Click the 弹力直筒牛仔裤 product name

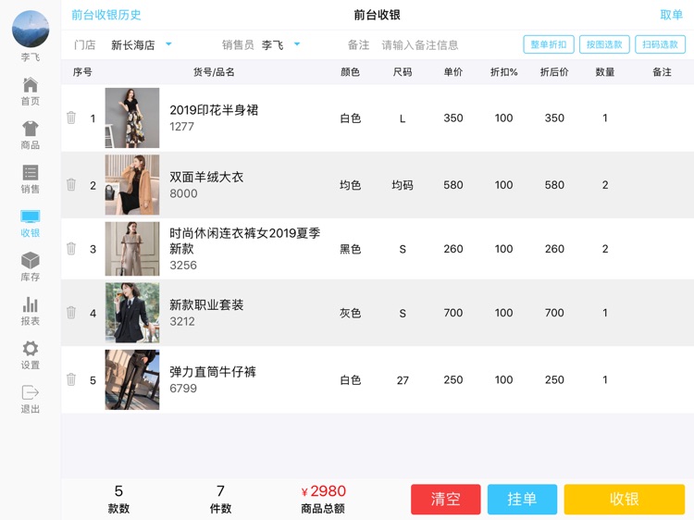(x=213, y=372)
